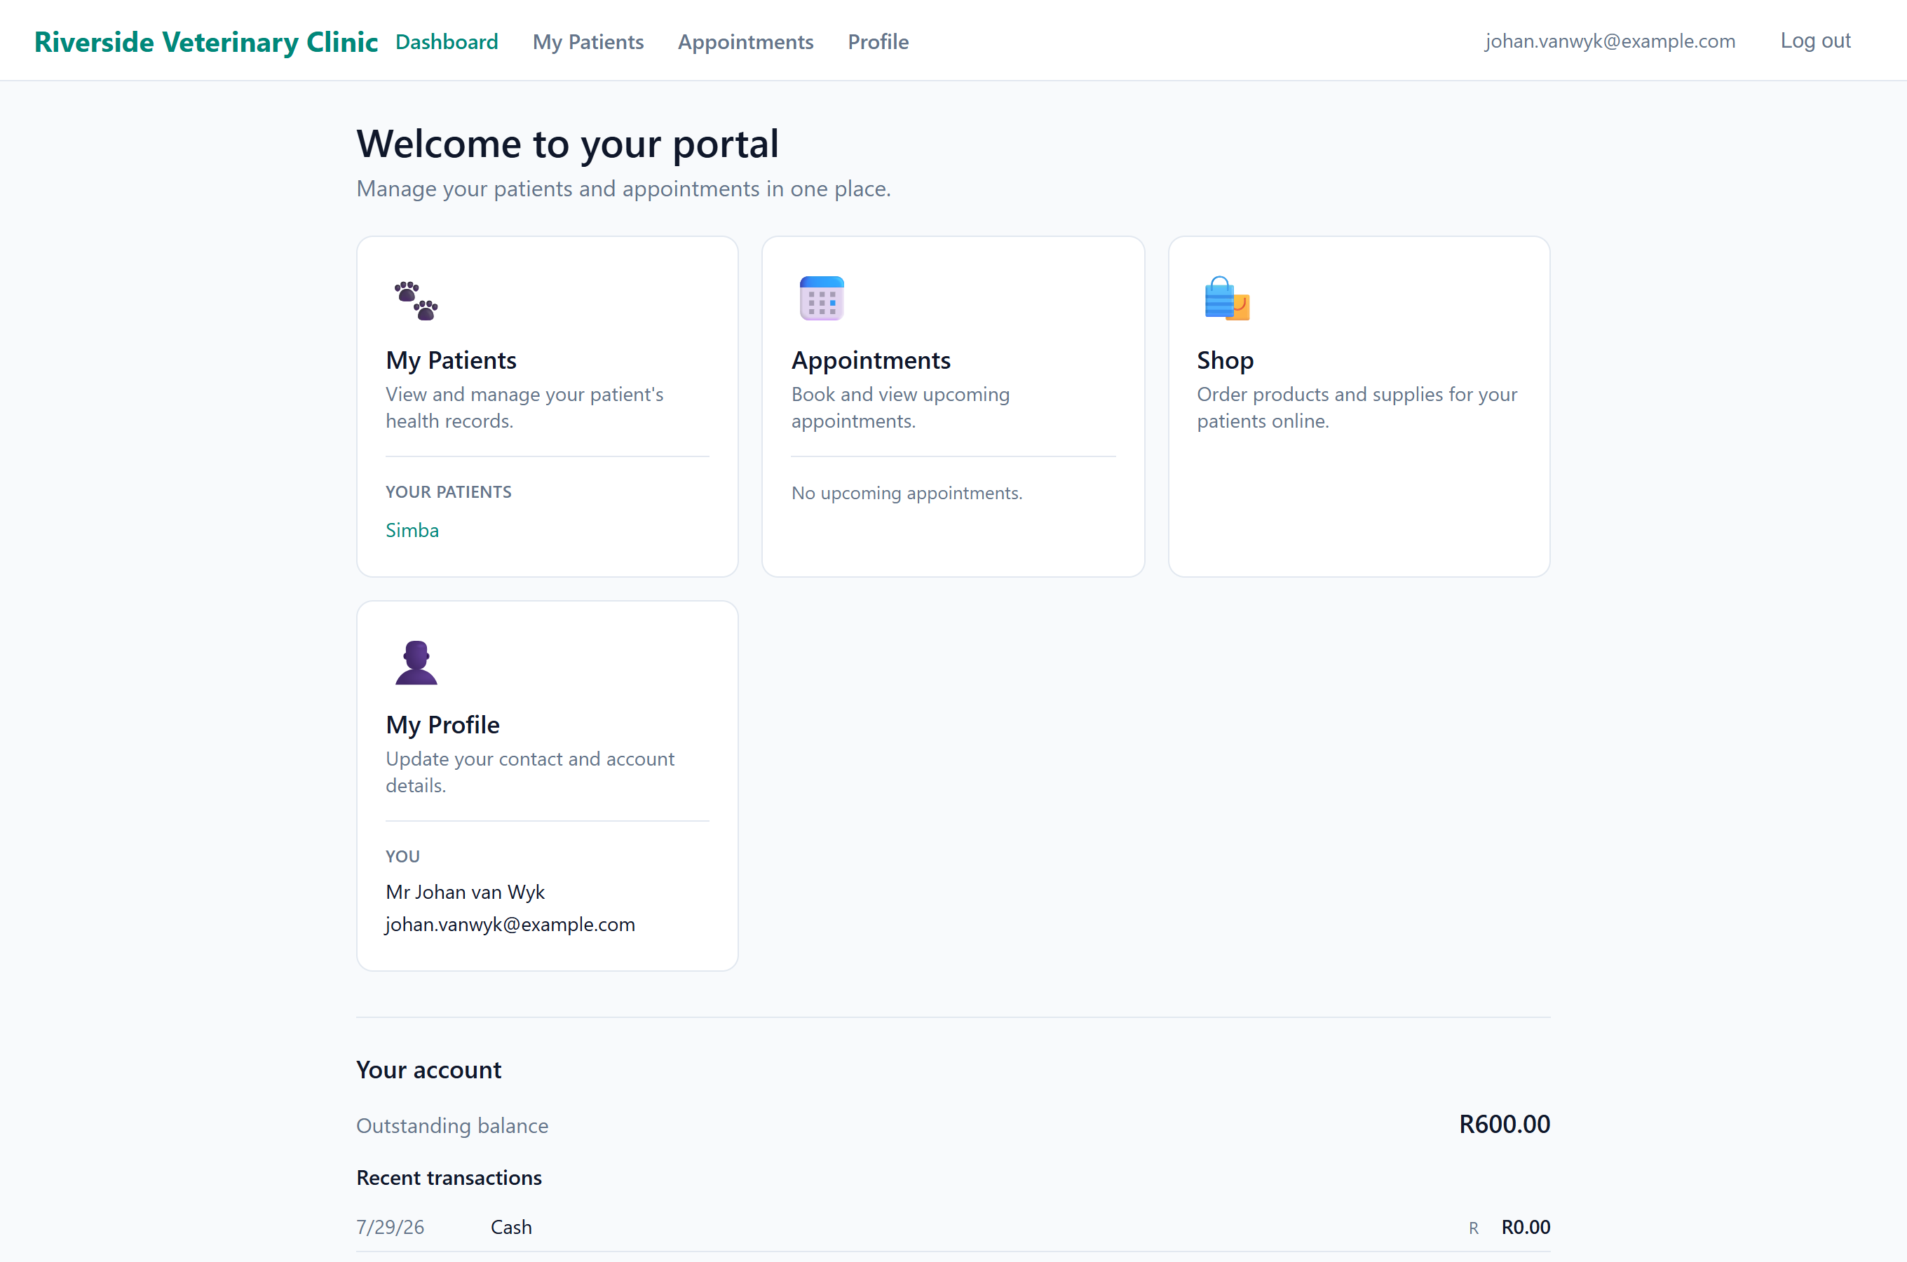Click the 'Welcome to your portal' heading

(x=567, y=144)
